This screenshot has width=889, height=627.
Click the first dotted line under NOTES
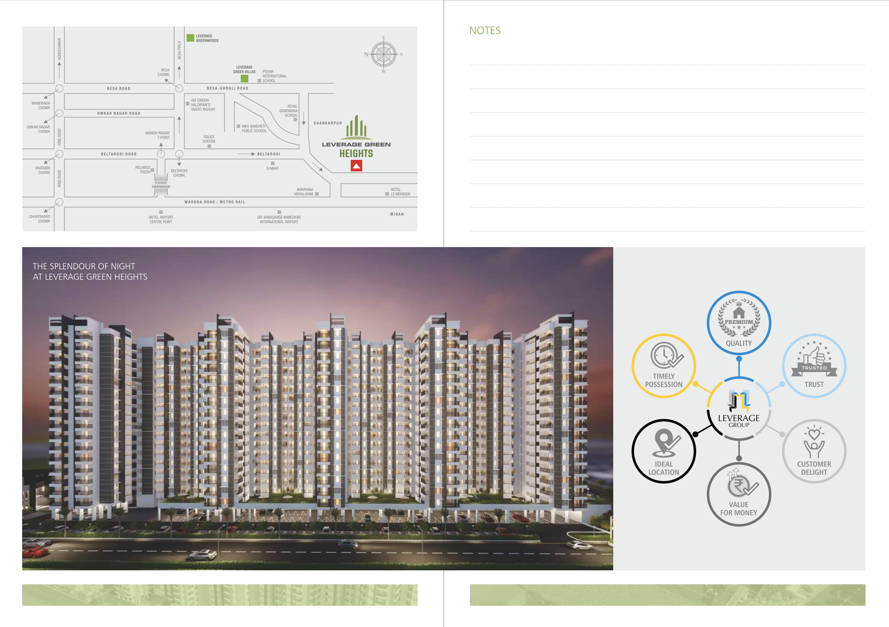coord(667,65)
